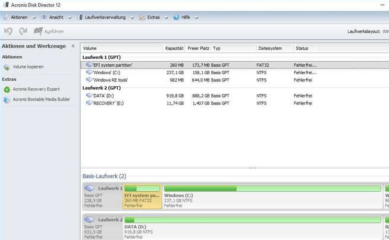Click the Acronis Recovery Expert link

coord(36,89)
